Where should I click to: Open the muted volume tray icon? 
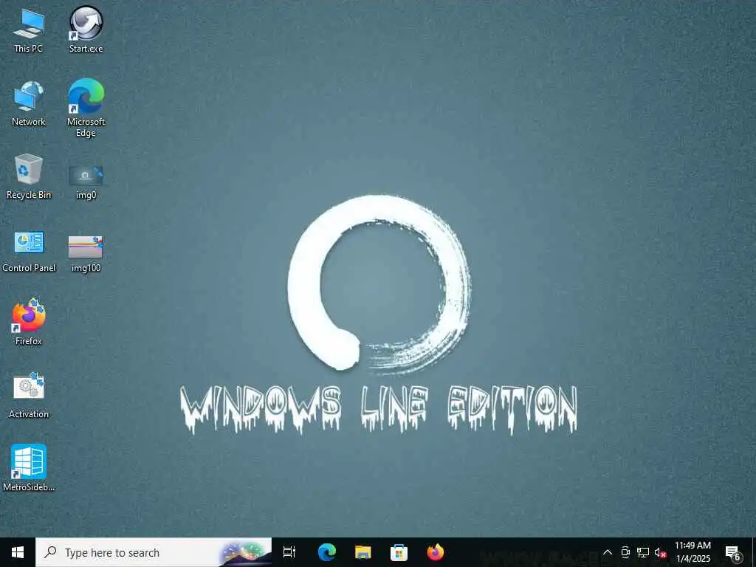coord(660,553)
